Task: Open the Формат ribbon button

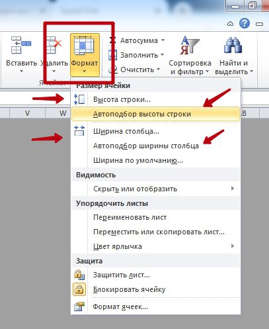Action: click(85, 55)
